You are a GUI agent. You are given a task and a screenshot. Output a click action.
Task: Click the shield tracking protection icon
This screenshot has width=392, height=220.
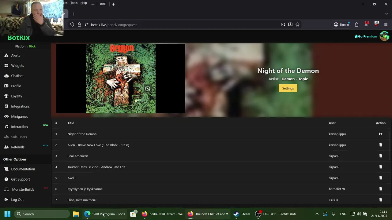(x=72, y=24)
